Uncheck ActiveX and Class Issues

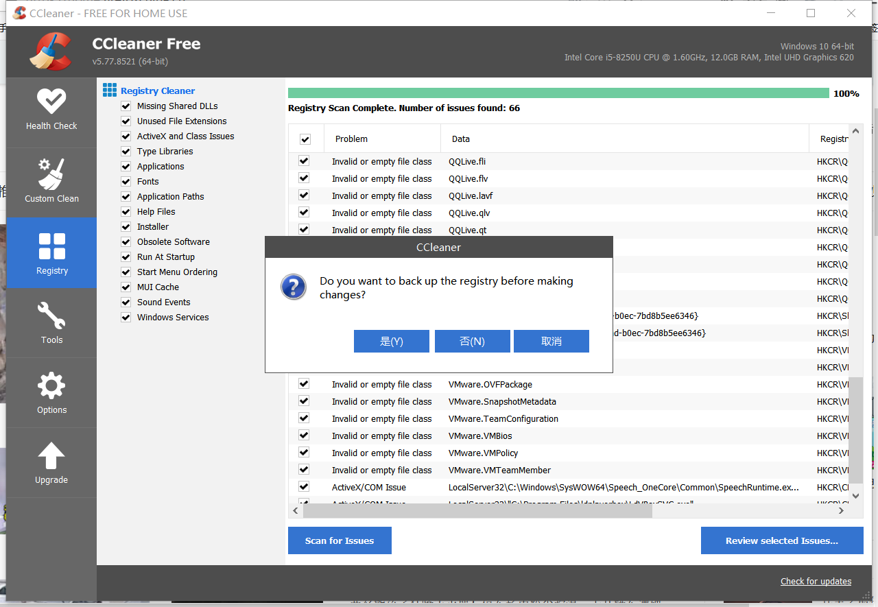click(126, 136)
